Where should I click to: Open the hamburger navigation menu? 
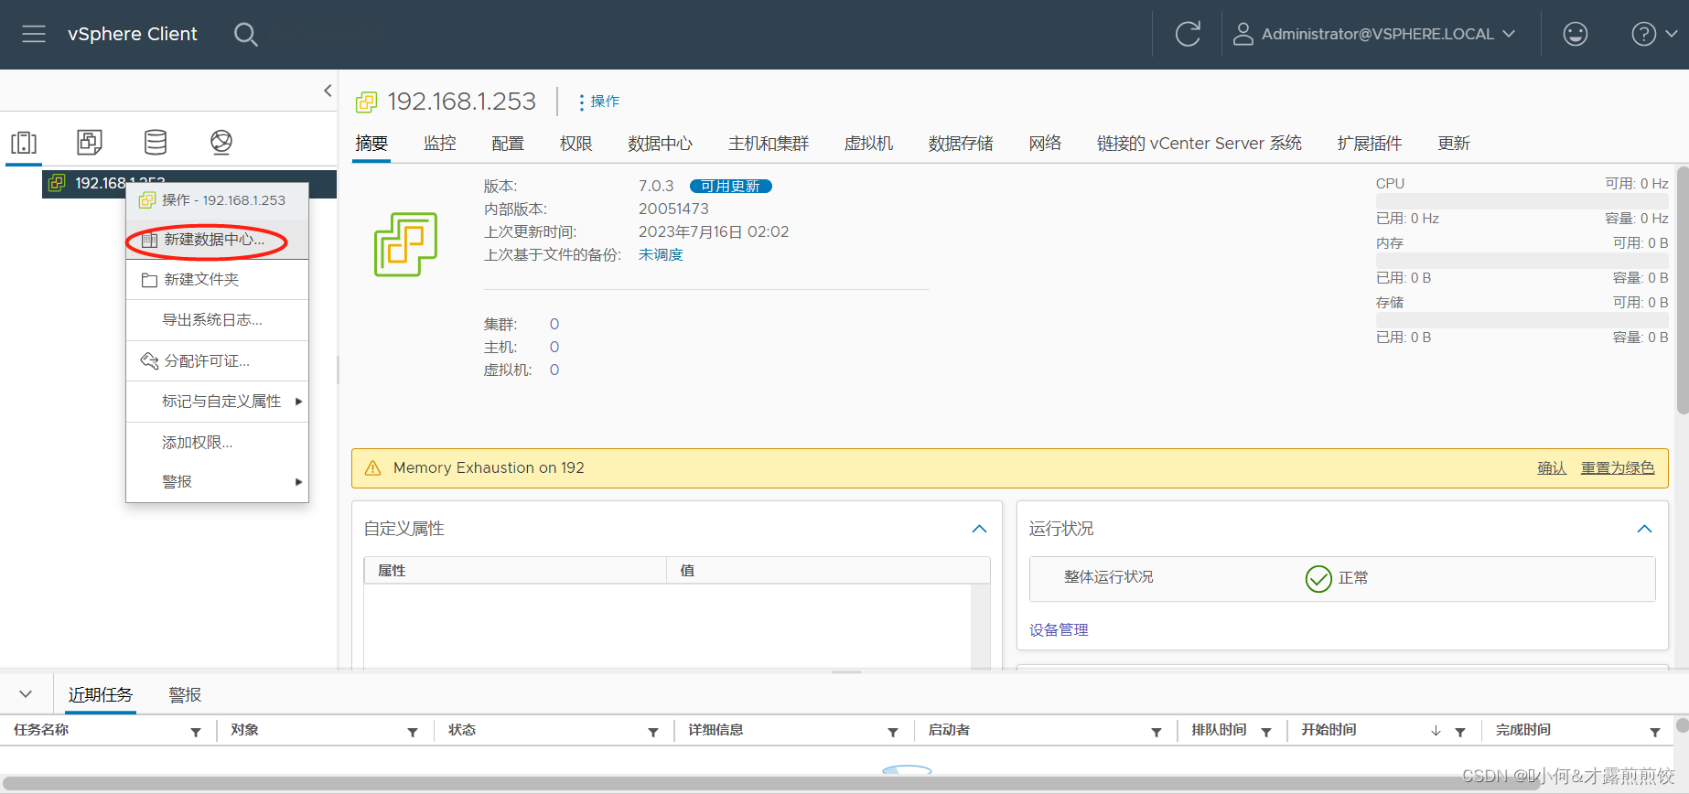(34, 34)
